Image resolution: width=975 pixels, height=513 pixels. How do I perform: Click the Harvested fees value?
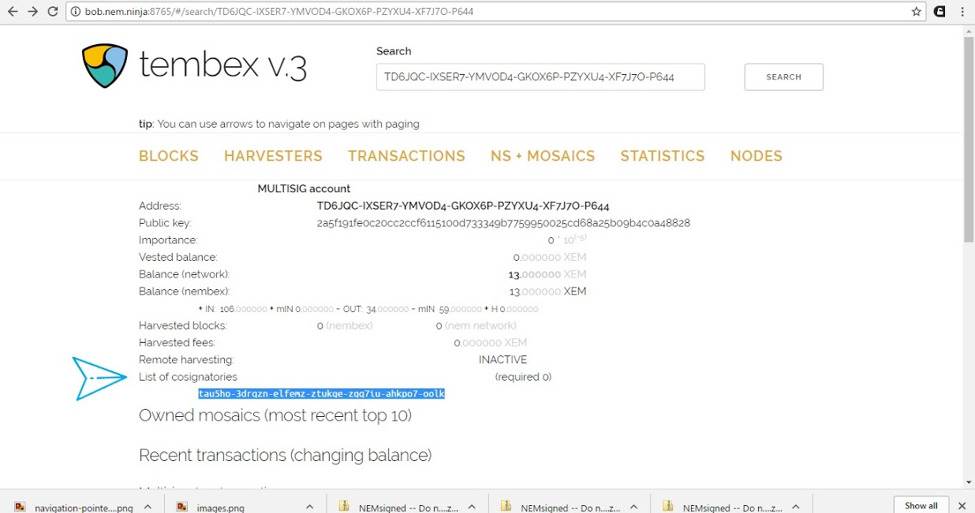click(491, 343)
